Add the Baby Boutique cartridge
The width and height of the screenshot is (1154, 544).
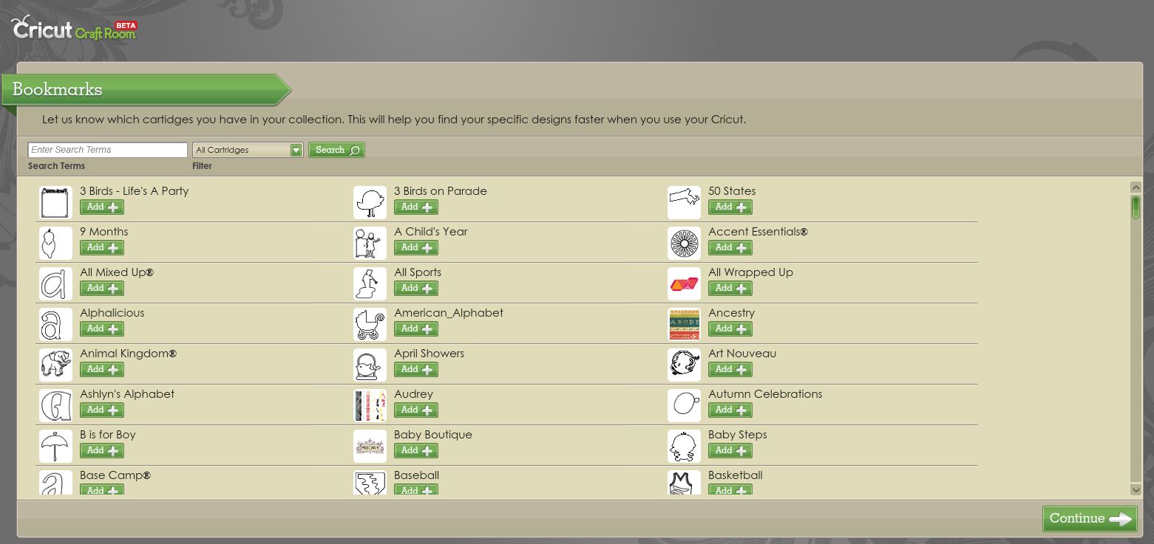coord(416,451)
